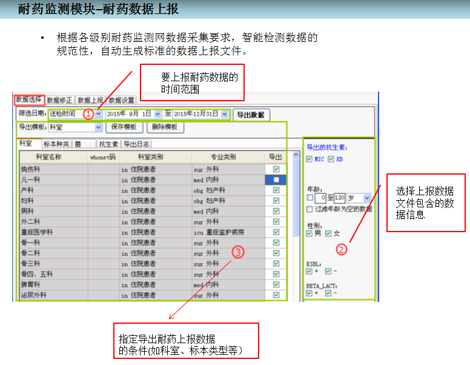This screenshot has height=365, width=470.
Task: Expand the 导出模板 科室 dropdown
Action: coord(98,128)
